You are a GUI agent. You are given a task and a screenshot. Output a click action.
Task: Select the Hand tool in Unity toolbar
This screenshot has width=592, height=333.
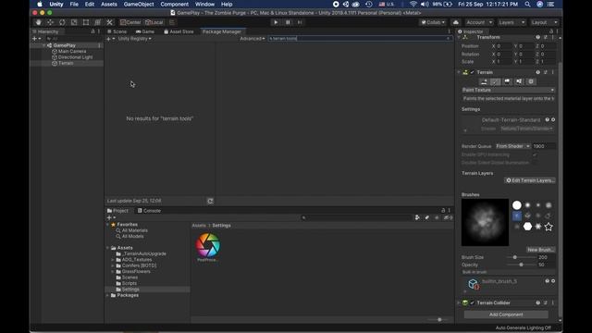tap(38, 22)
